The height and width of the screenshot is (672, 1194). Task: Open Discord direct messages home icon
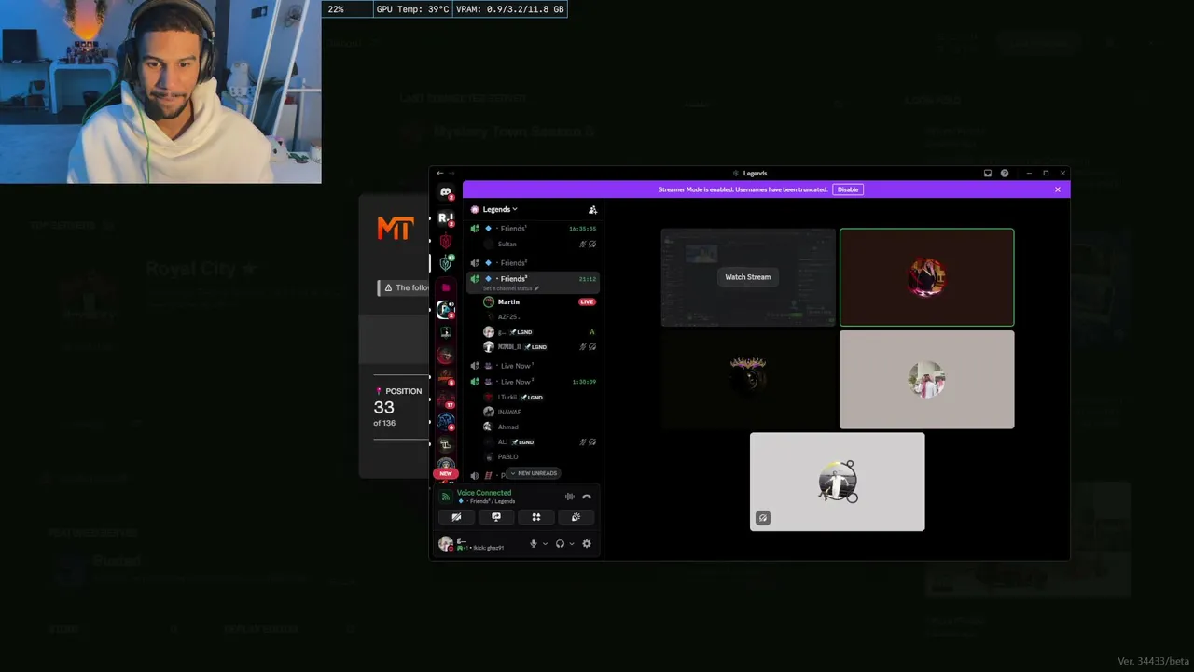tap(446, 192)
